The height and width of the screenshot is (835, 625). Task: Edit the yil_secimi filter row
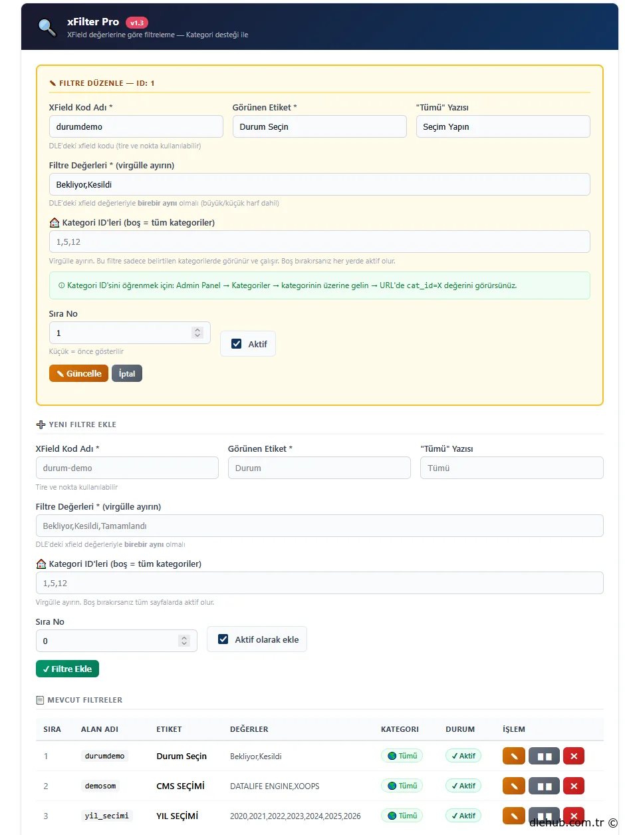click(513, 815)
